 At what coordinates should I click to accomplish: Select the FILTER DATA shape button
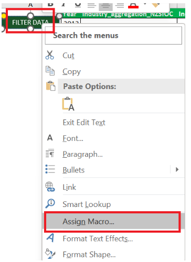pyautogui.click(x=30, y=23)
